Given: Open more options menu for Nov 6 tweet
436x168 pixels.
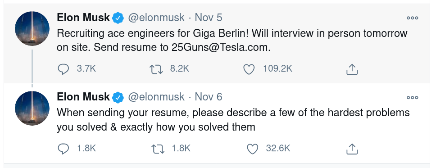Looking at the screenshot, I should click(x=413, y=97).
